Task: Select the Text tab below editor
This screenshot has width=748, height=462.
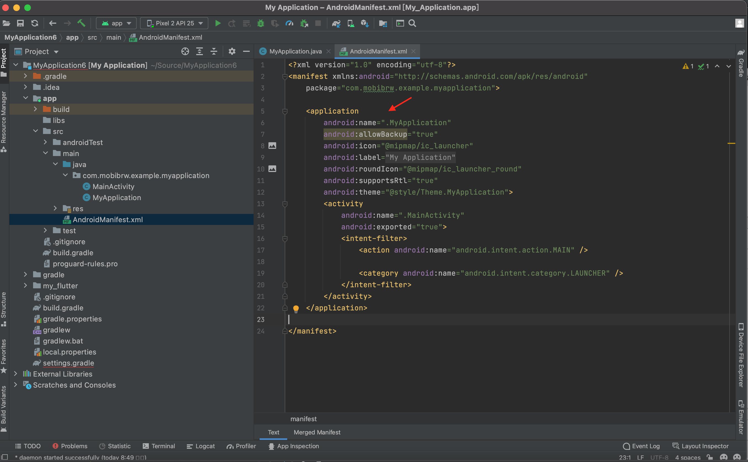Action: [273, 432]
